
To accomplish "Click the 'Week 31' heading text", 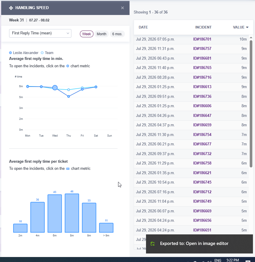I will pos(16,20).
